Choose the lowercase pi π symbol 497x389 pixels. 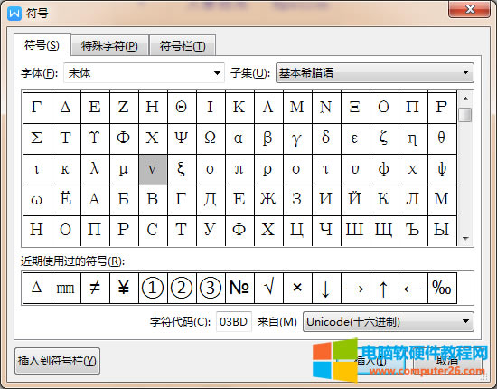pyautogui.click(x=239, y=169)
